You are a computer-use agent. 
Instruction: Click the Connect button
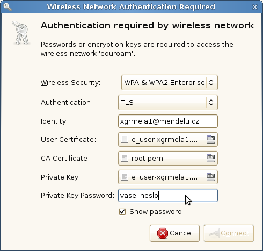pyautogui.click(x=229, y=233)
